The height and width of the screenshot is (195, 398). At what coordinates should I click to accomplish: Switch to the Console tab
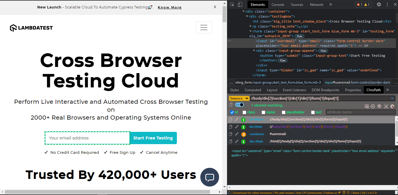tap(278, 5)
